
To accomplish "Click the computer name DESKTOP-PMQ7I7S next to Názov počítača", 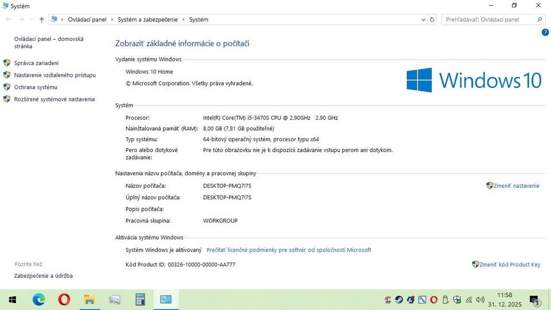I will coord(227,185).
